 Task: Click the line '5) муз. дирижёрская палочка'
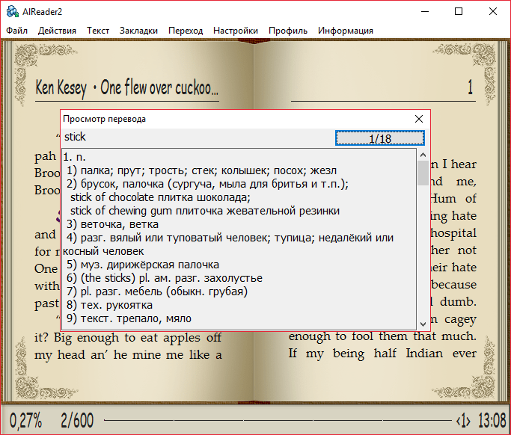[143, 265]
